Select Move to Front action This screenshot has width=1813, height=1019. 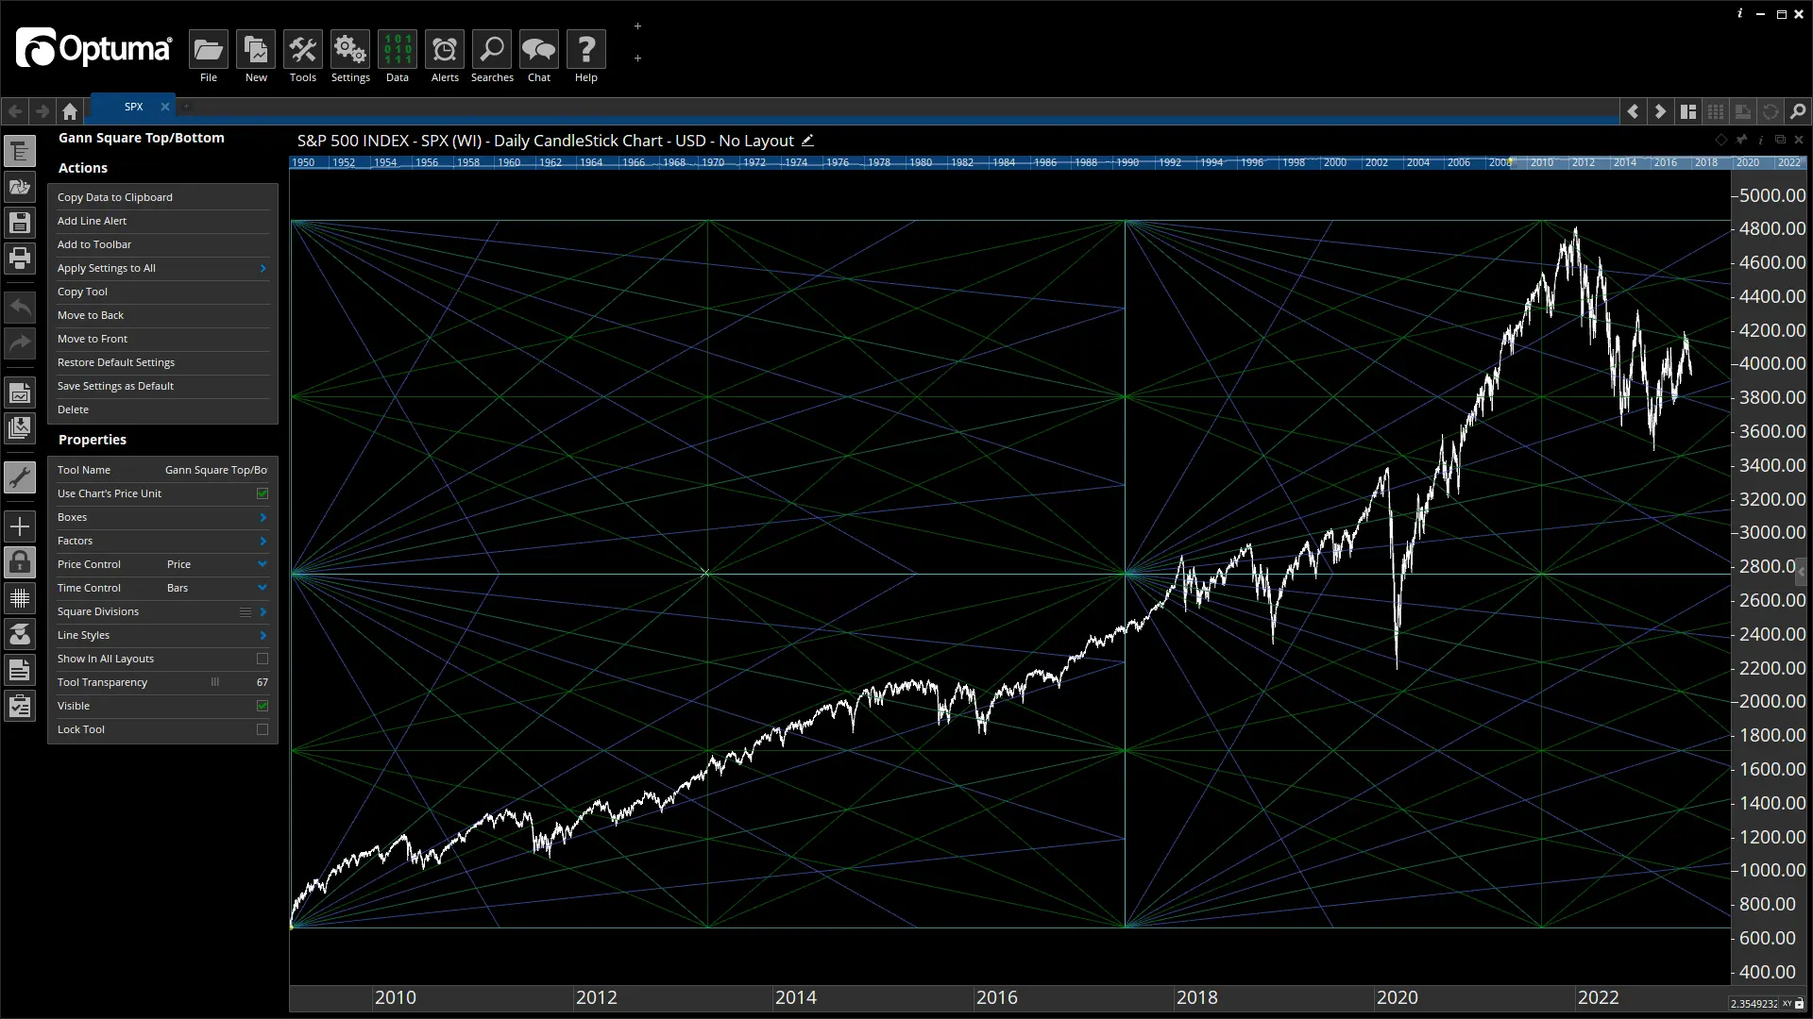click(x=162, y=339)
